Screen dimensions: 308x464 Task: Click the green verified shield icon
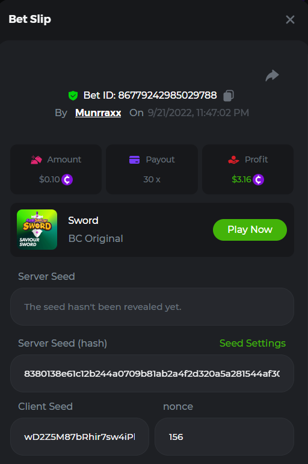73,96
